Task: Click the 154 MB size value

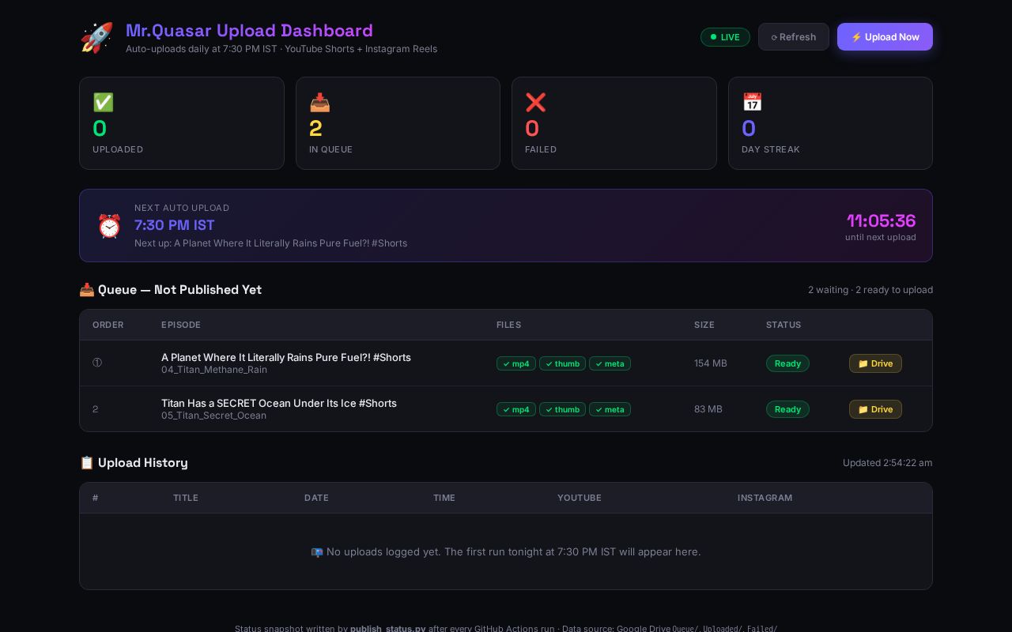Action: pyautogui.click(x=711, y=363)
